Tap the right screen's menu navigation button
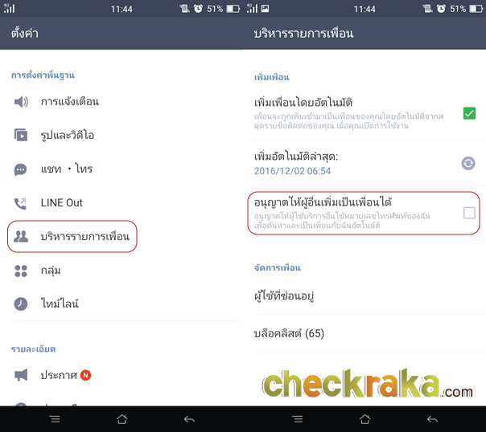486x432 pixels. 298,419
